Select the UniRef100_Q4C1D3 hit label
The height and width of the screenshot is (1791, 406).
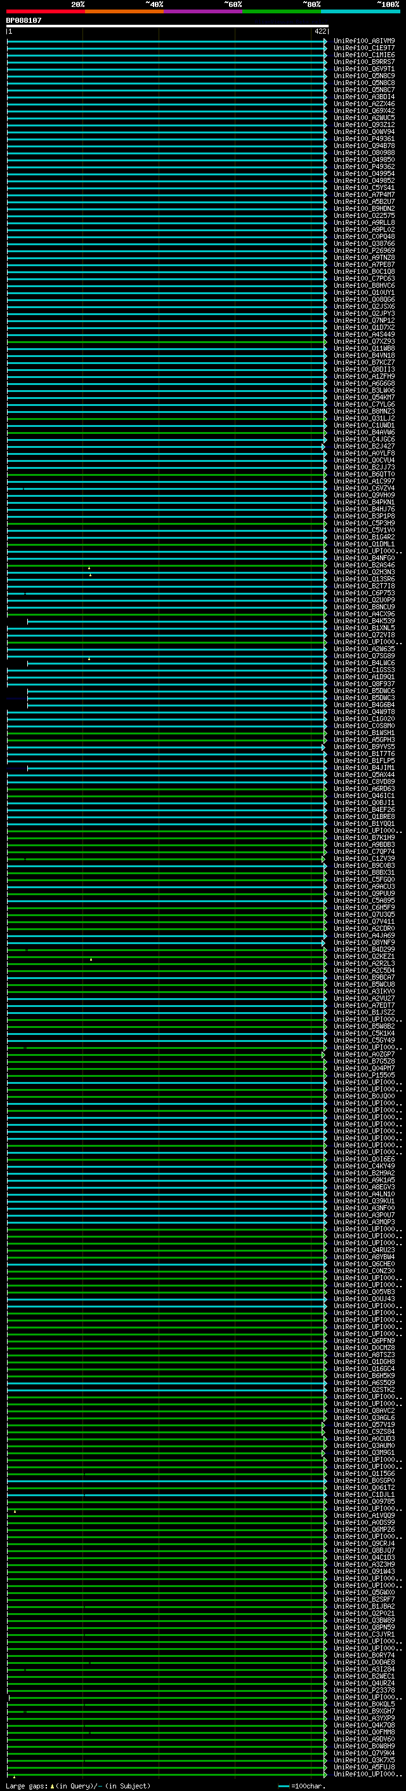pos(364,1558)
